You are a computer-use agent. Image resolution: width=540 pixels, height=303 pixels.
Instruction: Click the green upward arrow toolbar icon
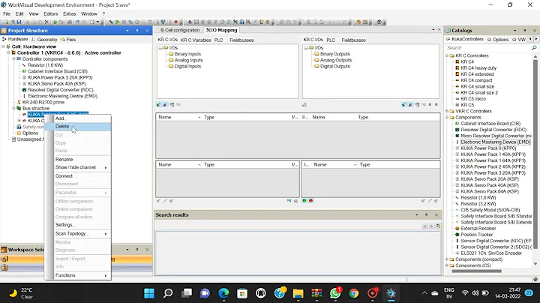coord(55,22)
